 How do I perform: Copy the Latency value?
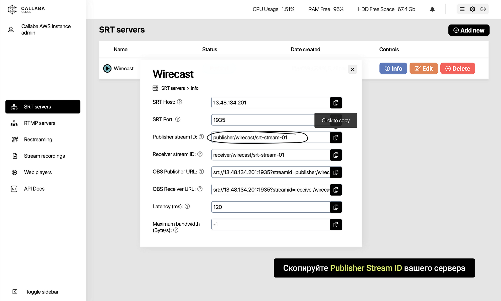pyautogui.click(x=336, y=207)
